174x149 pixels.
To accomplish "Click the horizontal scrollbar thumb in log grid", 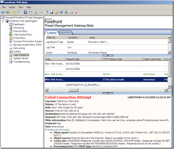I will pyautogui.click(x=73, y=90).
